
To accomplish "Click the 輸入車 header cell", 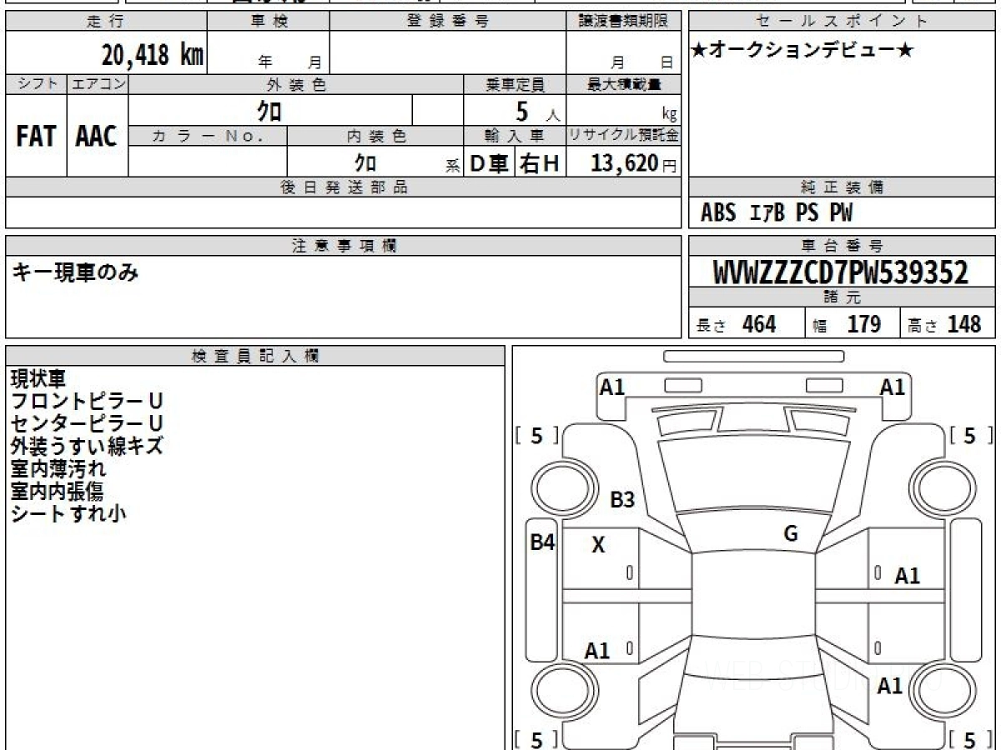I will (515, 135).
